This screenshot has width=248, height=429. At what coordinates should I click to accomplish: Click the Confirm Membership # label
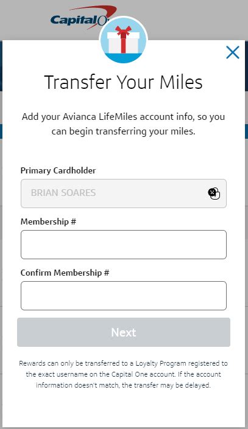coord(65,273)
